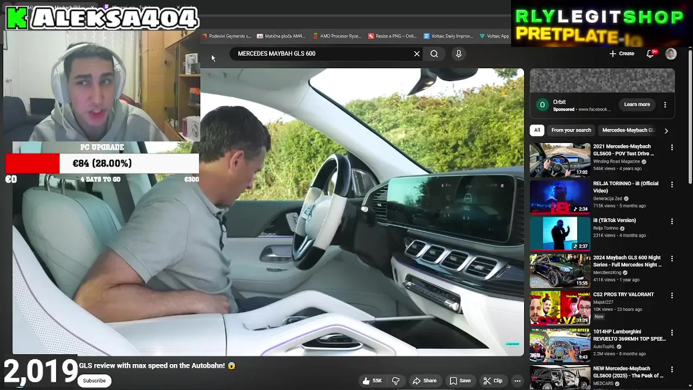Select the All filter chip

(537, 130)
